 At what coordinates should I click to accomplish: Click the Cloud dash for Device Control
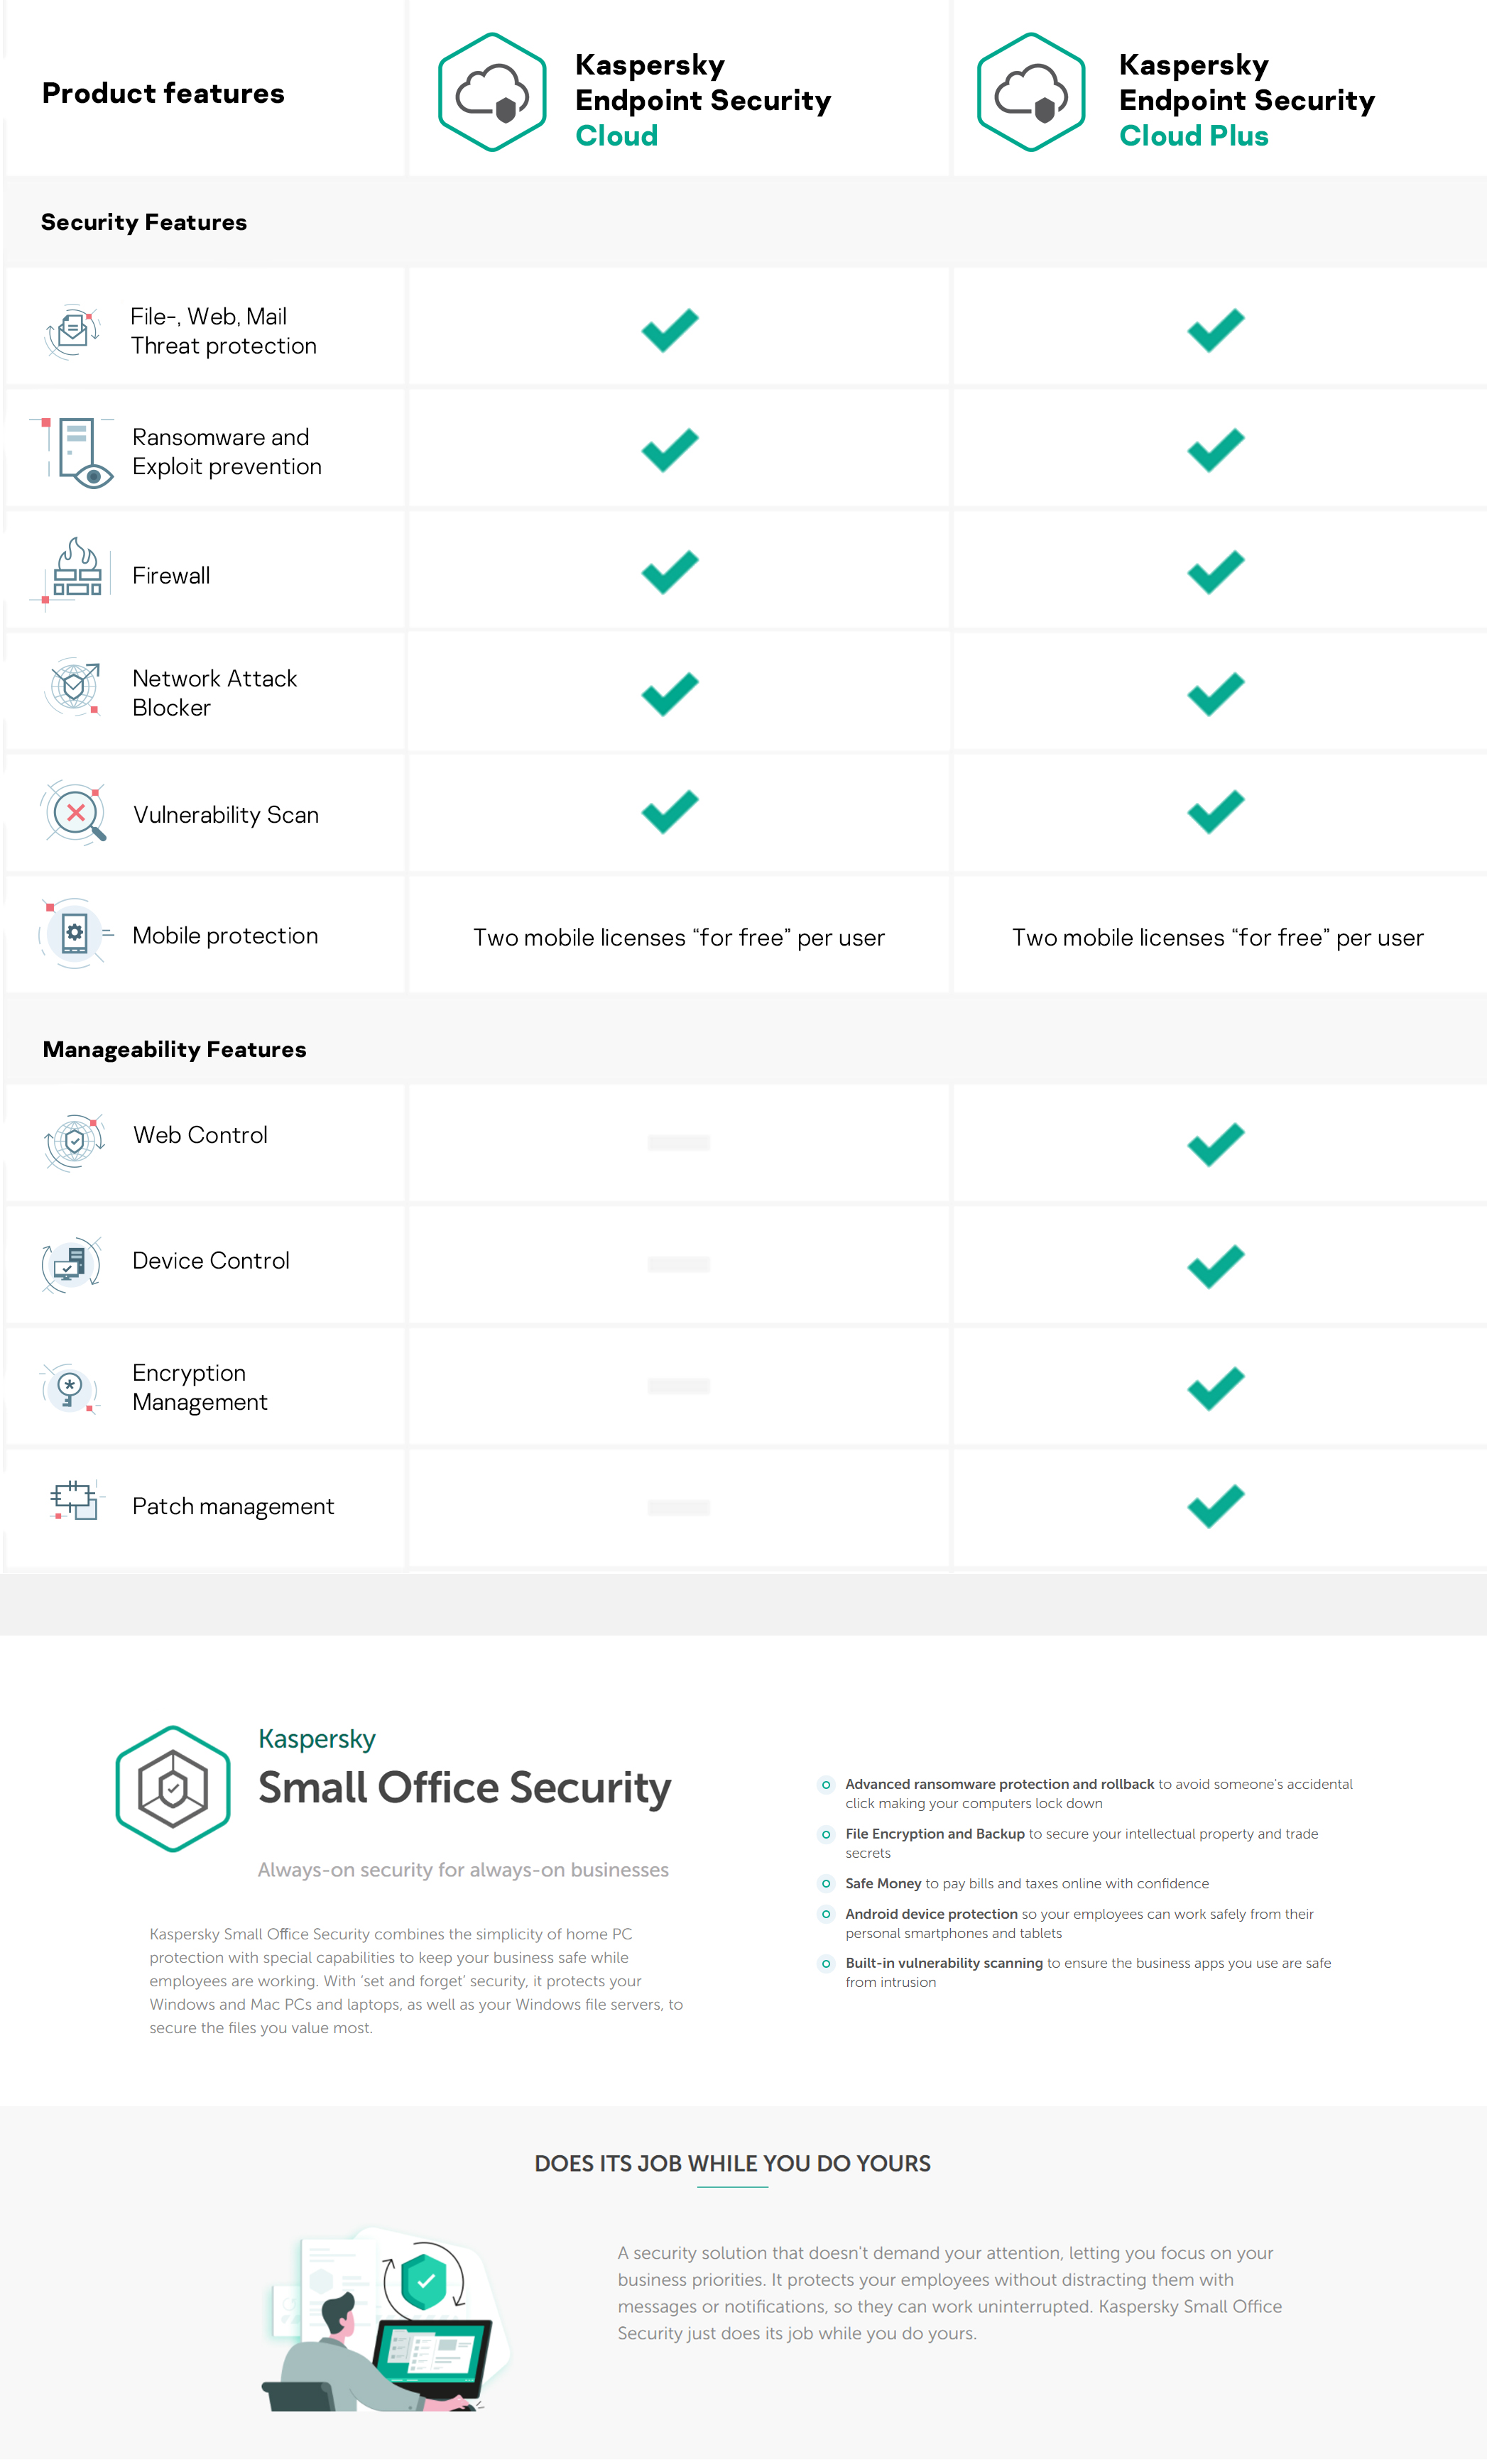point(678,1264)
